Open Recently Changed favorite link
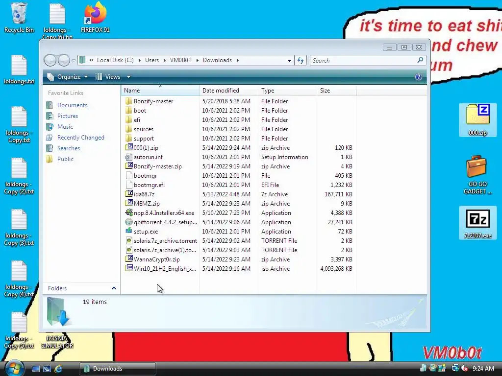Image resolution: width=502 pixels, height=376 pixels. click(81, 138)
